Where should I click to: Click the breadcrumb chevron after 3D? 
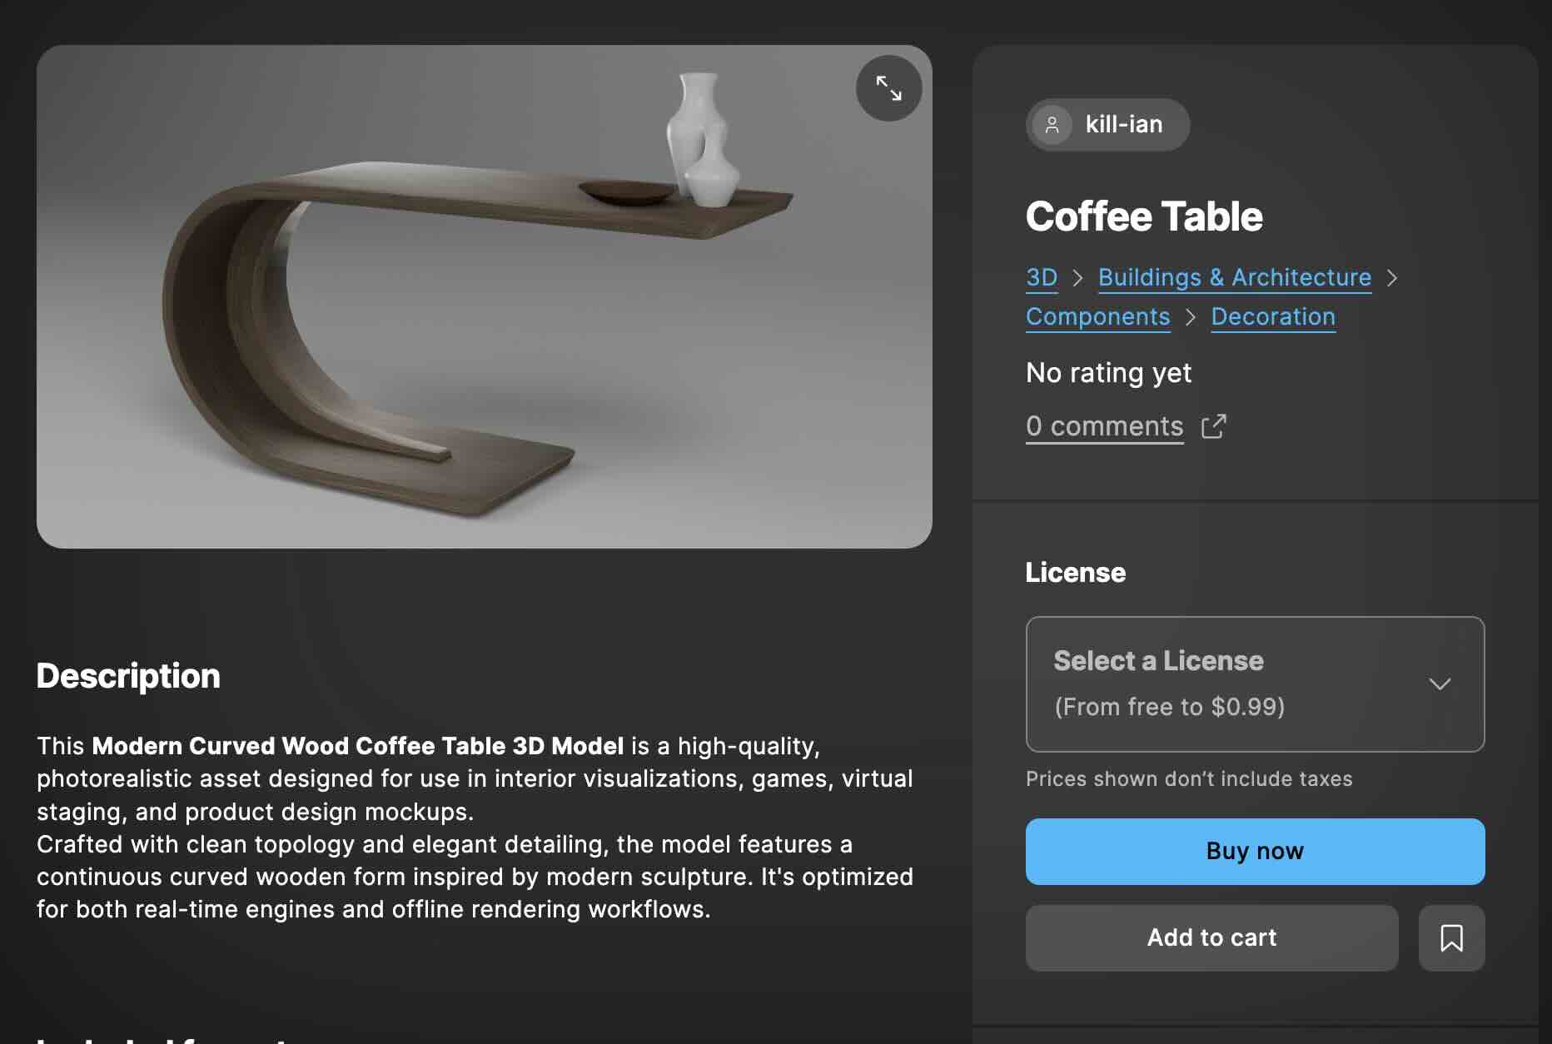[x=1077, y=278]
